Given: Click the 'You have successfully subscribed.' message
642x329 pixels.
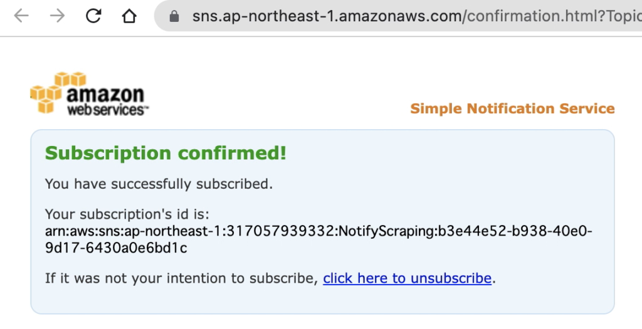Looking at the screenshot, I should pos(159,184).
